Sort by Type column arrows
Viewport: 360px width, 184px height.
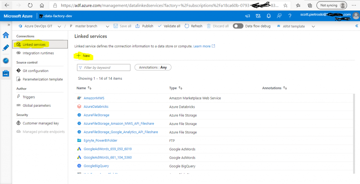click(x=180, y=88)
